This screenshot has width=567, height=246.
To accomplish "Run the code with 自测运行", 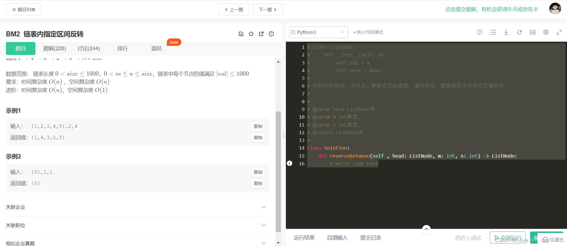I will click(x=508, y=238).
